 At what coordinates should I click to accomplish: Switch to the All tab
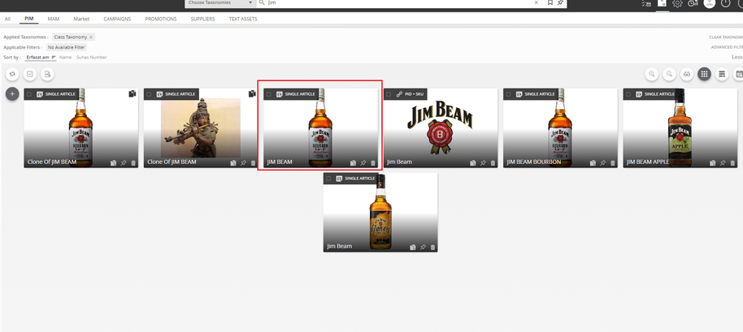(7, 19)
